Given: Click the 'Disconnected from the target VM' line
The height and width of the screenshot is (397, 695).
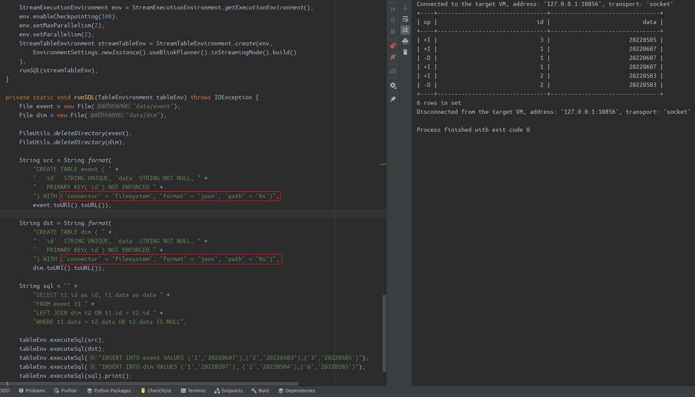Looking at the screenshot, I should click(x=553, y=112).
